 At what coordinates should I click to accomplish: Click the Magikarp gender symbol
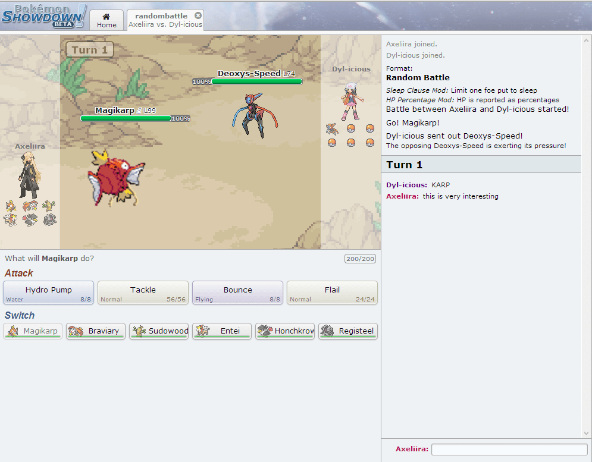click(139, 111)
